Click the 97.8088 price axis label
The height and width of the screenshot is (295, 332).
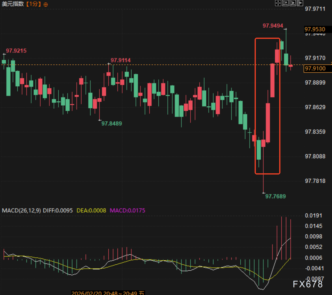(315, 156)
